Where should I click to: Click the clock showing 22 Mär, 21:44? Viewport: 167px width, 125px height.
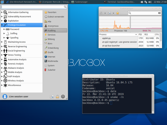[160, 2]
